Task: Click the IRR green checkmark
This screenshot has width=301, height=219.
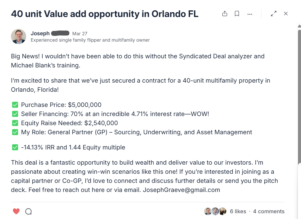Action: click(15, 148)
